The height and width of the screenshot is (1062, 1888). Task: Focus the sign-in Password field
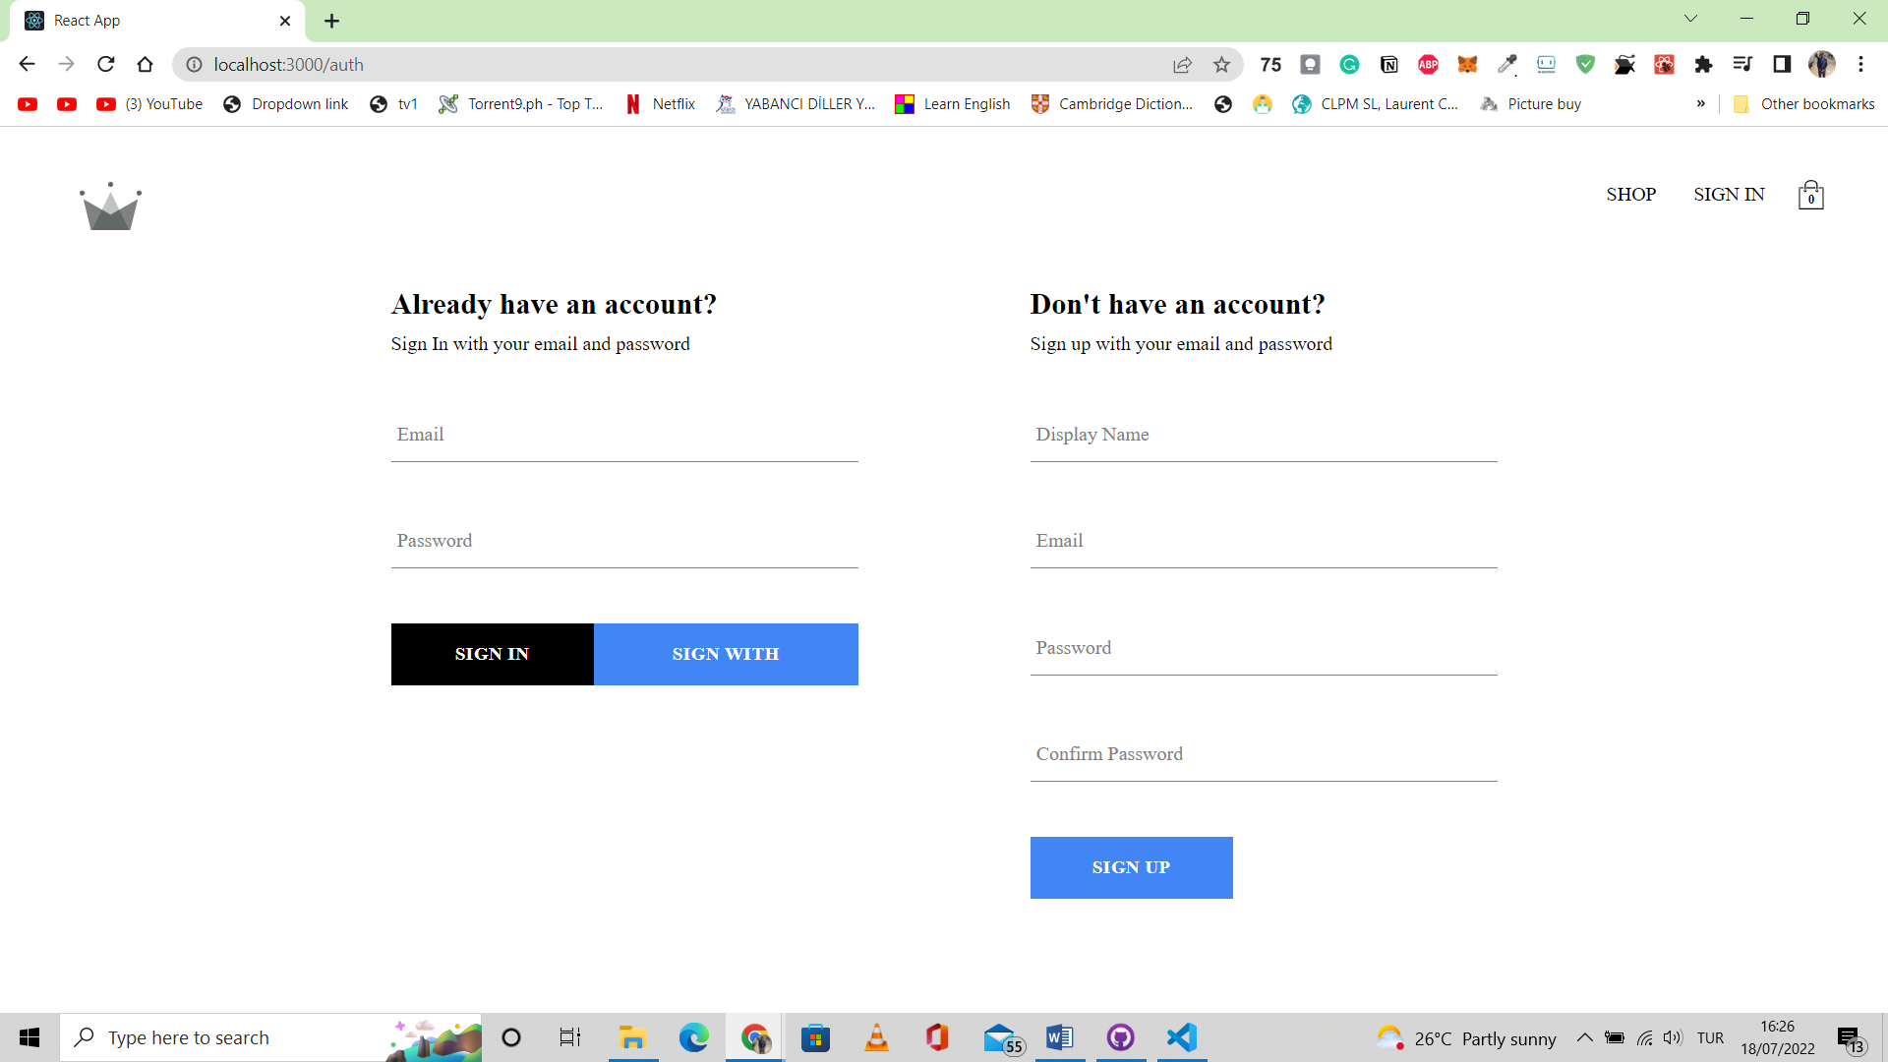click(624, 541)
